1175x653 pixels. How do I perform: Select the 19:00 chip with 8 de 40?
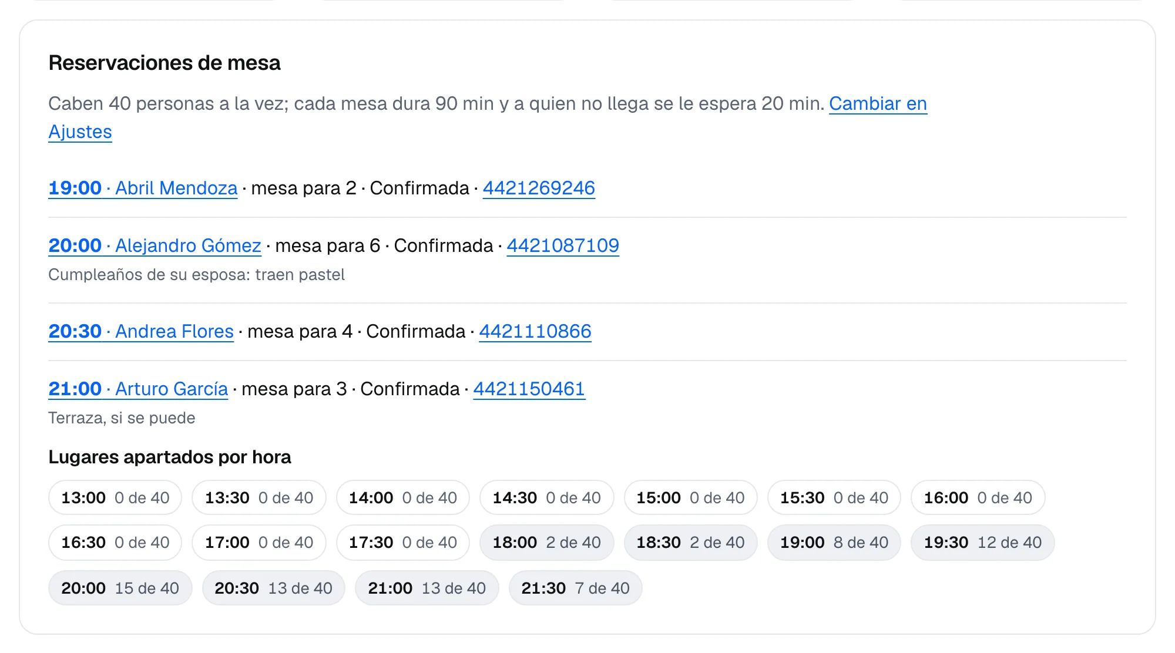834,543
